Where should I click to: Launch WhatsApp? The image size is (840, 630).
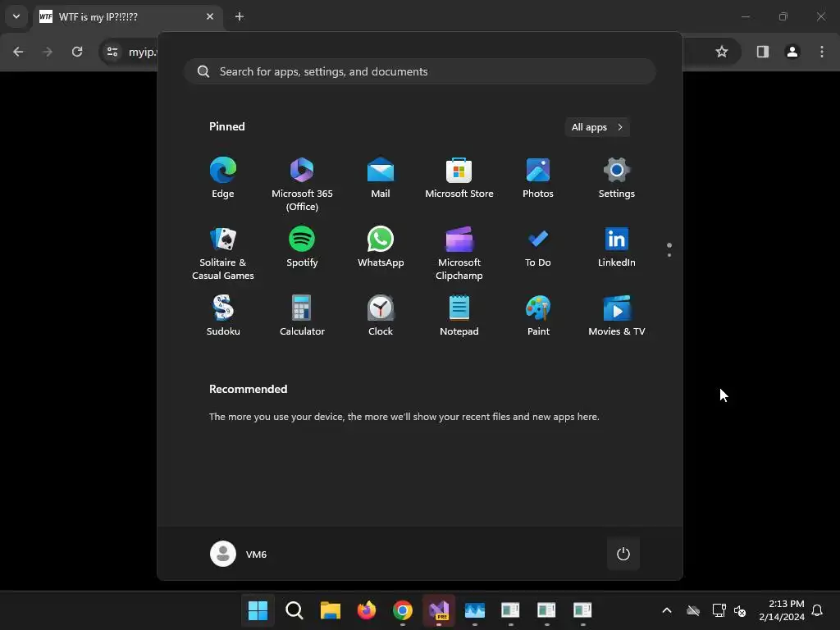coord(381,247)
